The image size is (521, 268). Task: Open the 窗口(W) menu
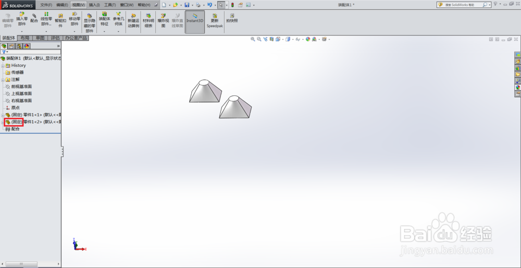[127, 5]
